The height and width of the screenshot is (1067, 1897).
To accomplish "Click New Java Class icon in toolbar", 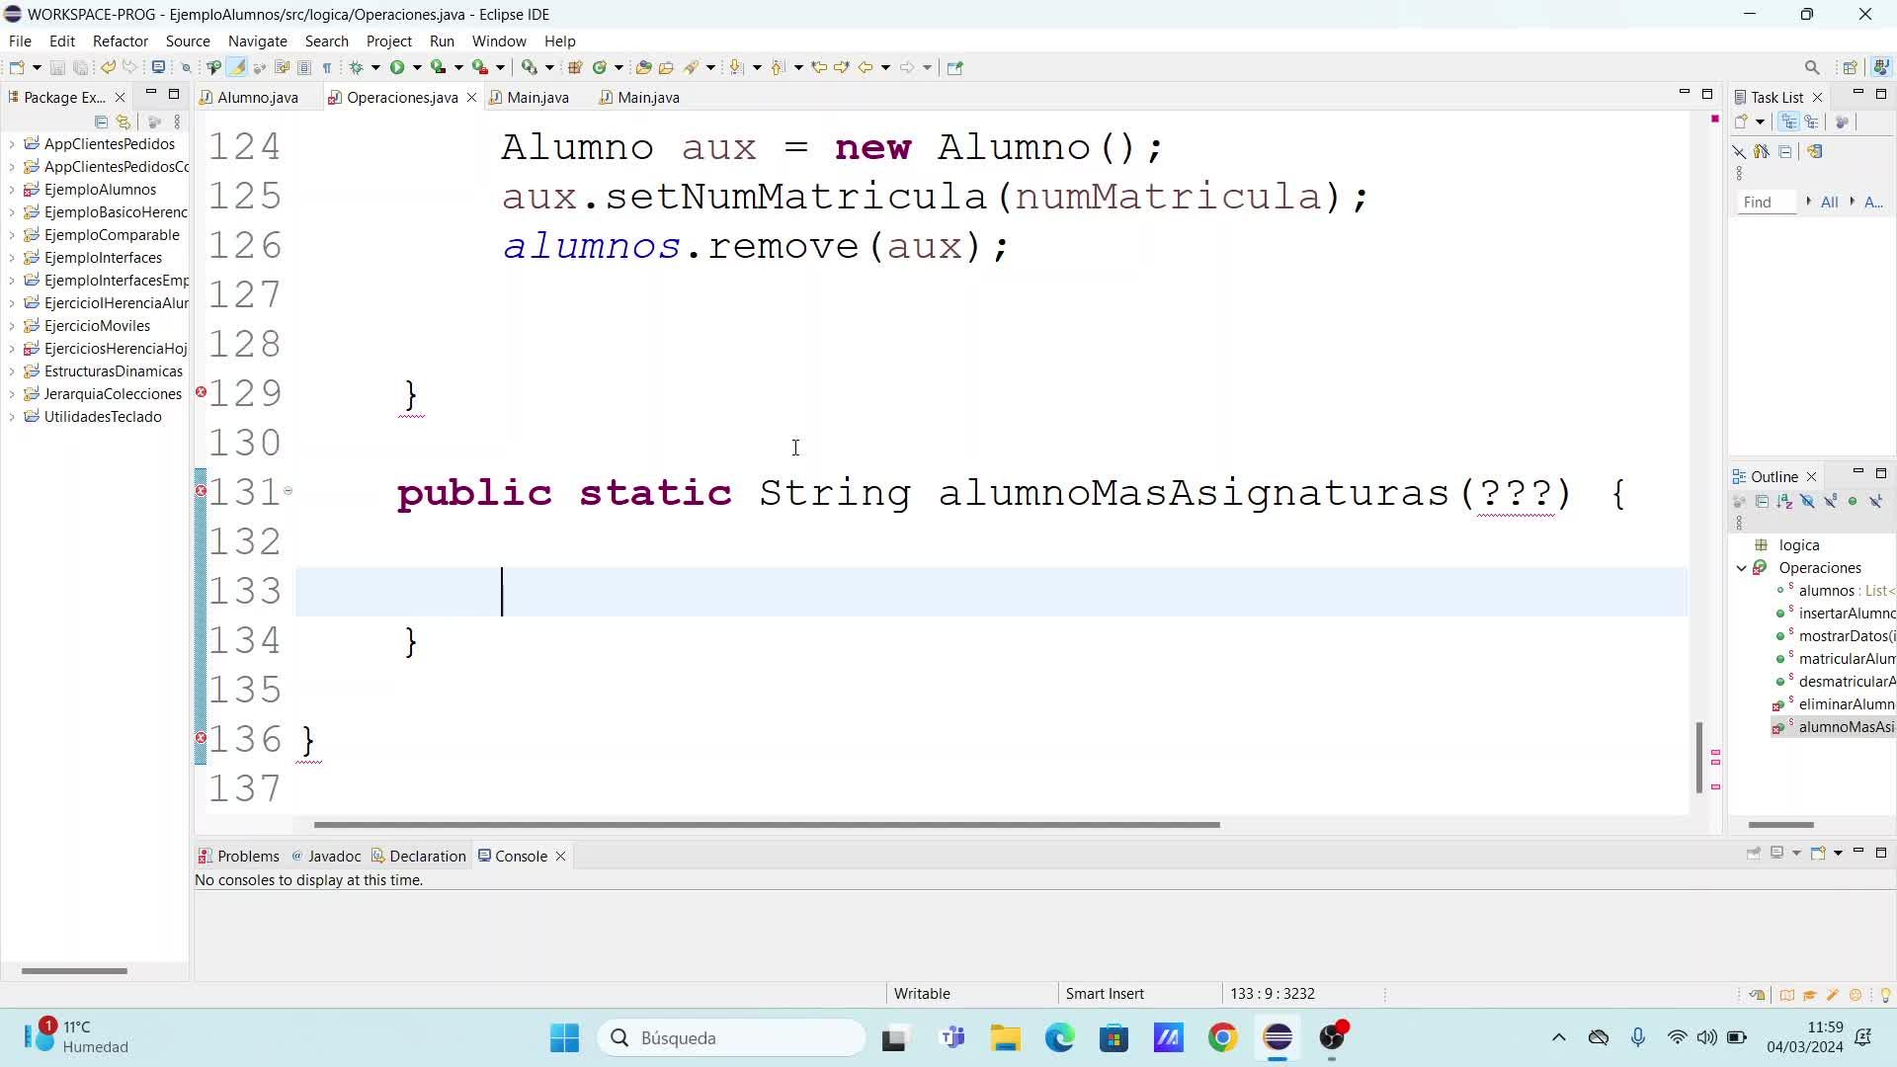I will click(x=599, y=67).
